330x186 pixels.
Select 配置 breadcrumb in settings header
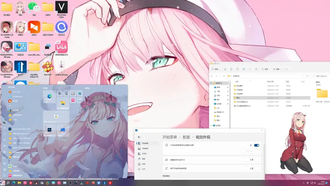[186, 137]
